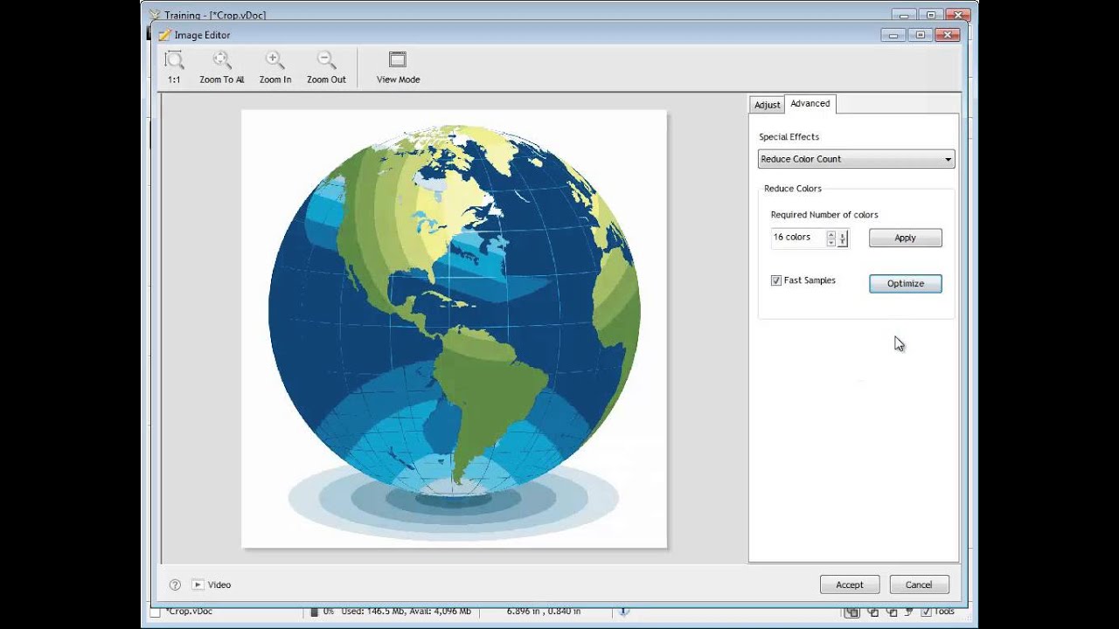This screenshot has width=1119, height=629.
Task: Toggle the Tools checkbox in status bar
Action: tap(927, 612)
